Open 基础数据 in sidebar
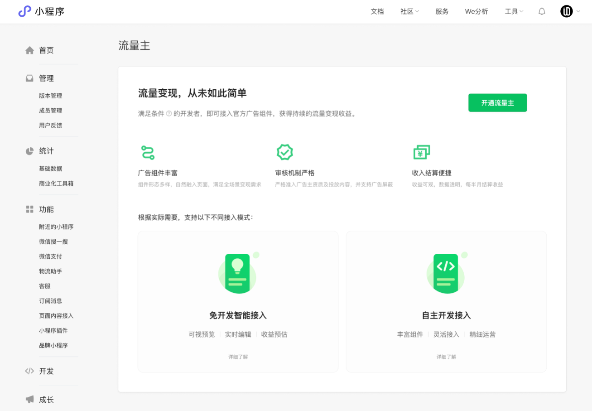The height and width of the screenshot is (411, 592). [50, 169]
